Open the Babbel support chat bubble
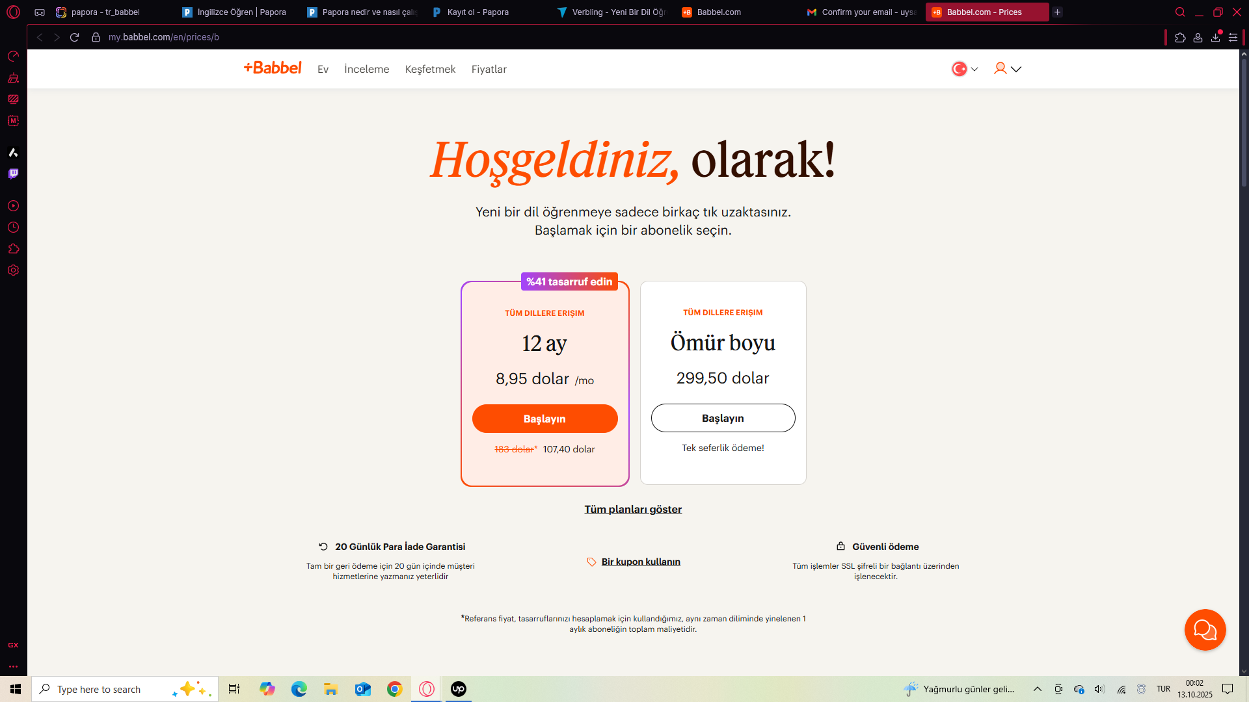This screenshot has height=702, width=1249. [1205, 629]
